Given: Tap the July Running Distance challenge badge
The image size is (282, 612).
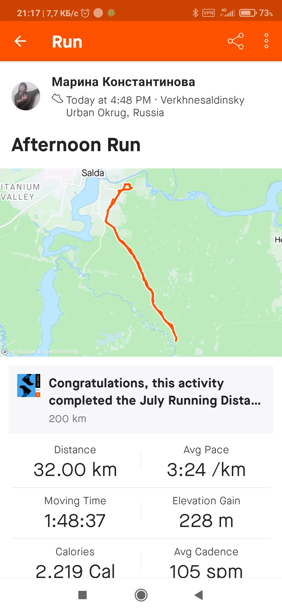Looking at the screenshot, I should click(29, 386).
